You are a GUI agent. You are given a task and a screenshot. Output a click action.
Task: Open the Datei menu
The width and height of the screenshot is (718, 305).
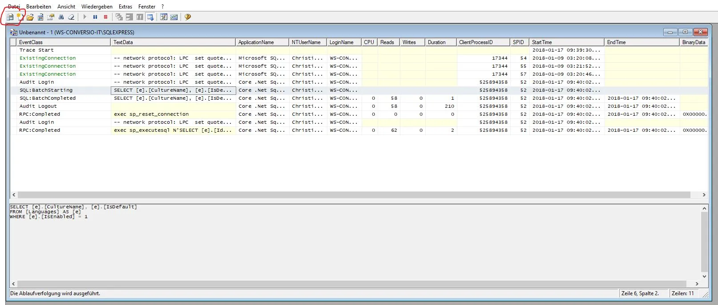click(14, 7)
